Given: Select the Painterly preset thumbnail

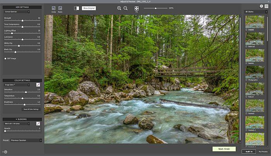Looking at the screenshot, I should (255, 106).
